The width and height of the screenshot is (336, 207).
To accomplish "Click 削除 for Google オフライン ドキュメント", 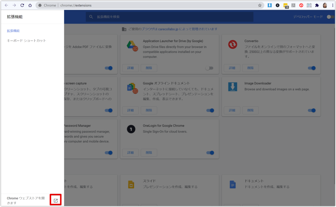I will click(149, 110).
